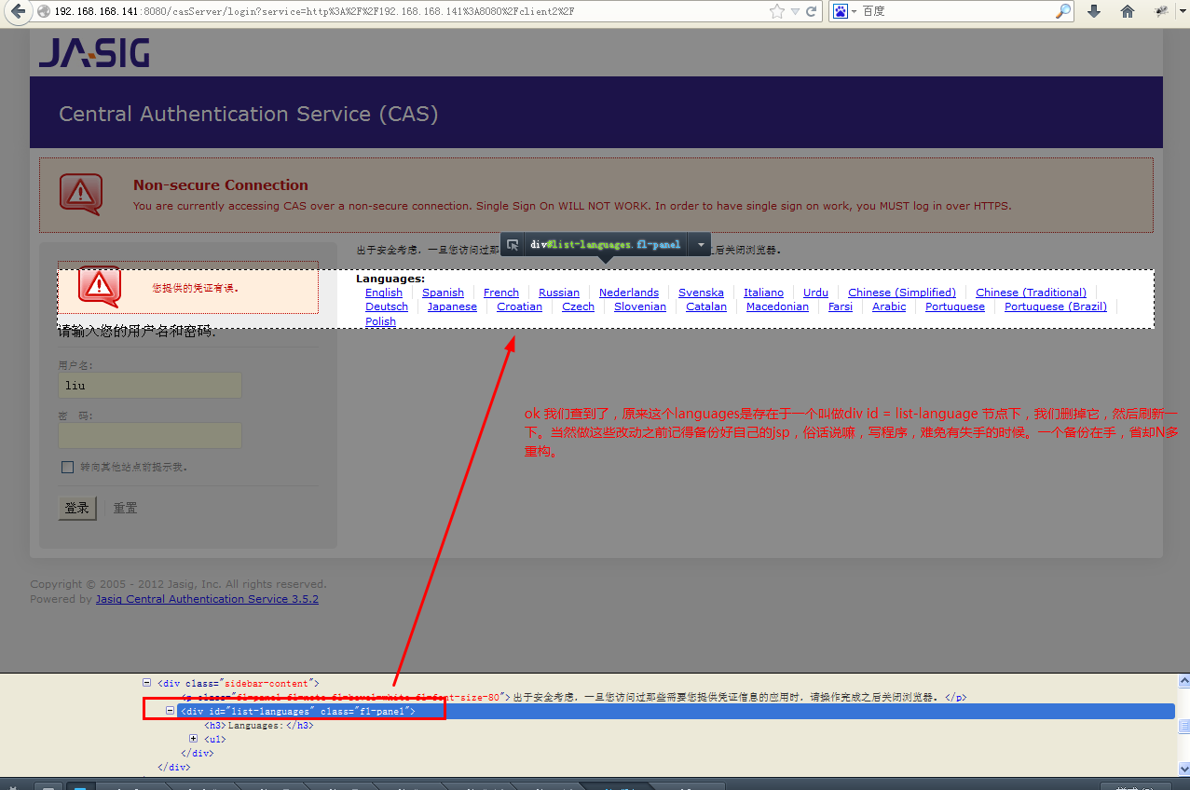Viewport: 1190px width, 790px height.
Task: Click the Non-secure Connection warning icon
Action: (x=81, y=195)
